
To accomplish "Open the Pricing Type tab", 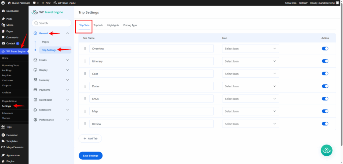I will (130, 25).
